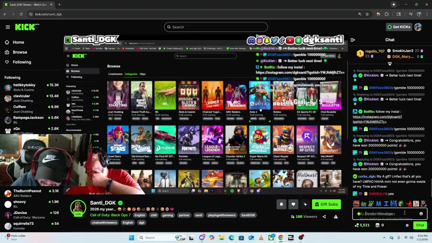Open Browse in the sidebar
The height and width of the screenshot is (243, 432).
click(x=20, y=52)
